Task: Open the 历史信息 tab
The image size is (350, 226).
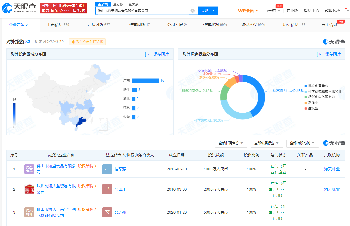Action: [x=294, y=25]
